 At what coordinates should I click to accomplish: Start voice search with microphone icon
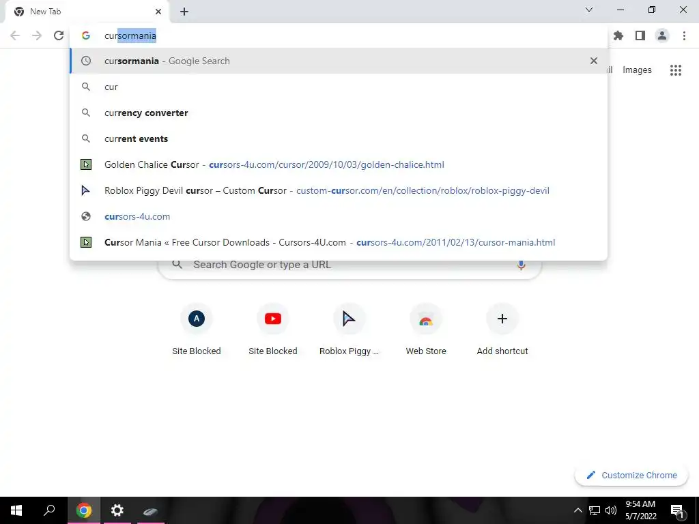click(521, 265)
